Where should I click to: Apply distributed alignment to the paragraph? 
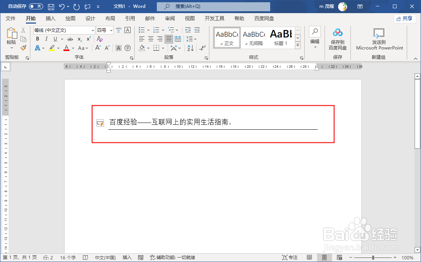point(178,39)
